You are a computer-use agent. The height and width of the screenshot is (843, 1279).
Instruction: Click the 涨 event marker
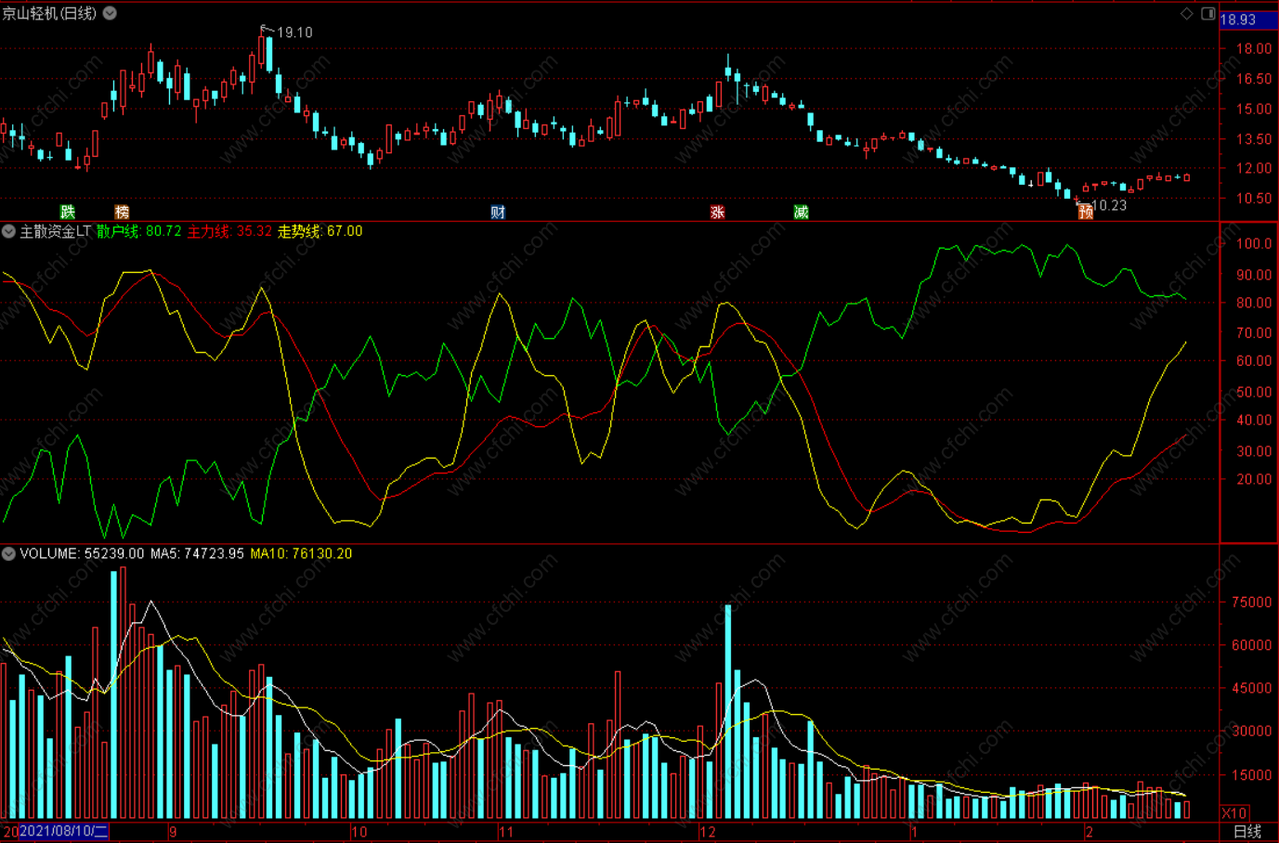coord(717,212)
